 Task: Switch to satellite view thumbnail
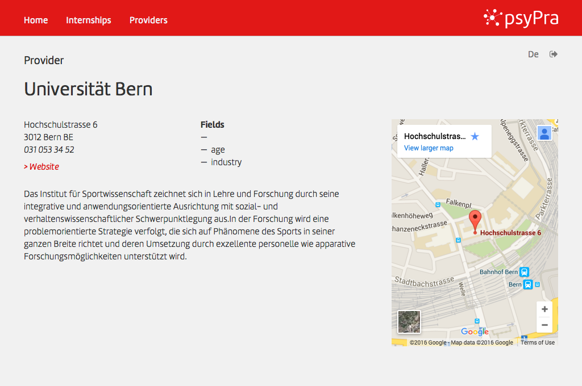[409, 321]
